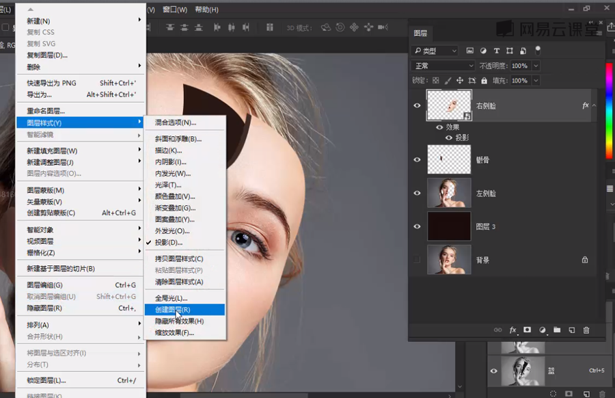Click 拷贝图层样式(C) menu entry
The width and height of the screenshot is (615, 398).
(179, 258)
